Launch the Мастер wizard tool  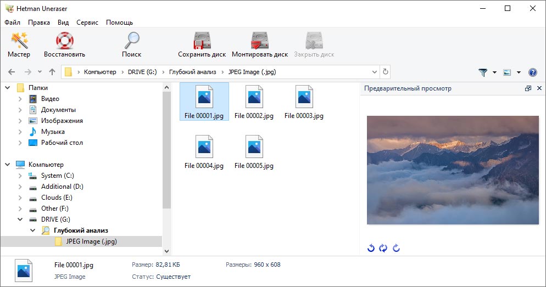[19, 45]
